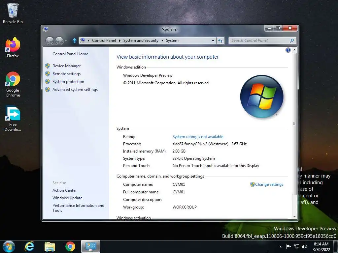Viewport: 338px width, 253px height.
Task: Open Remote settings link
Action: point(67,74)
